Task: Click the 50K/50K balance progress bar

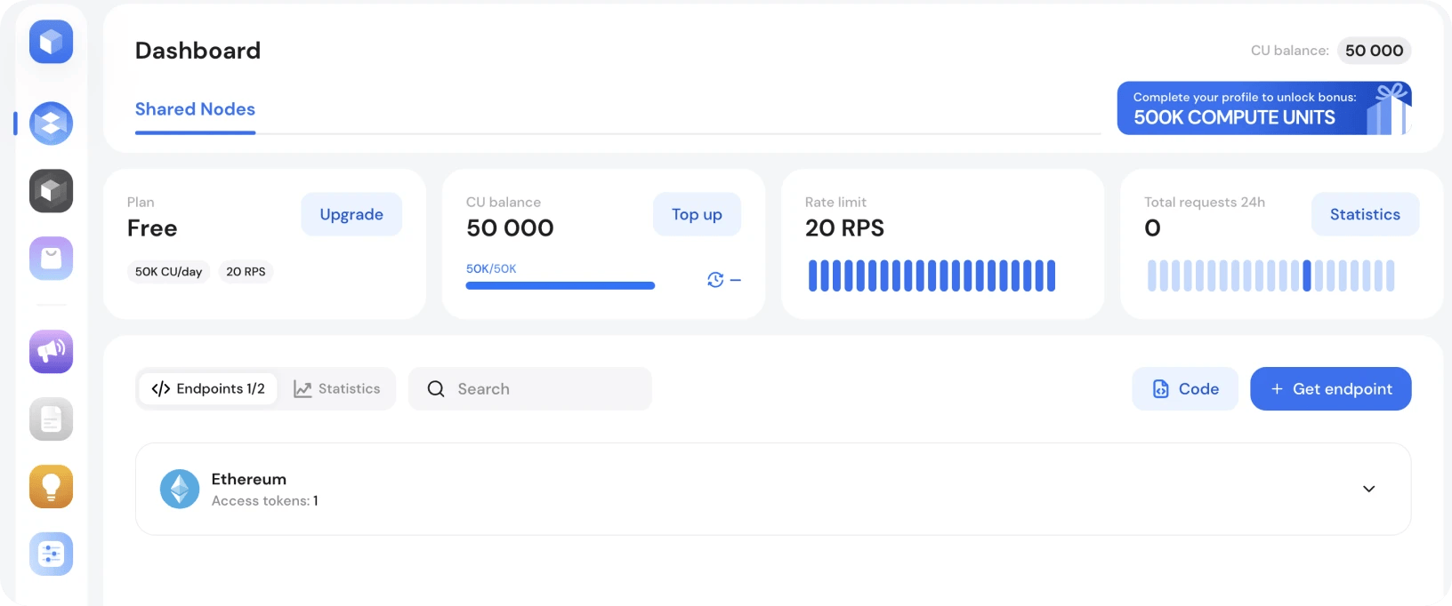Action: click(561, 285)
